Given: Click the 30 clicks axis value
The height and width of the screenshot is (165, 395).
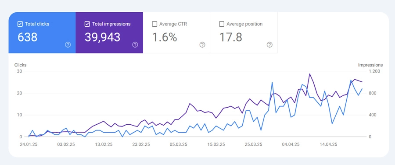Looking at the screenshot, I should [x=20, y=71].
